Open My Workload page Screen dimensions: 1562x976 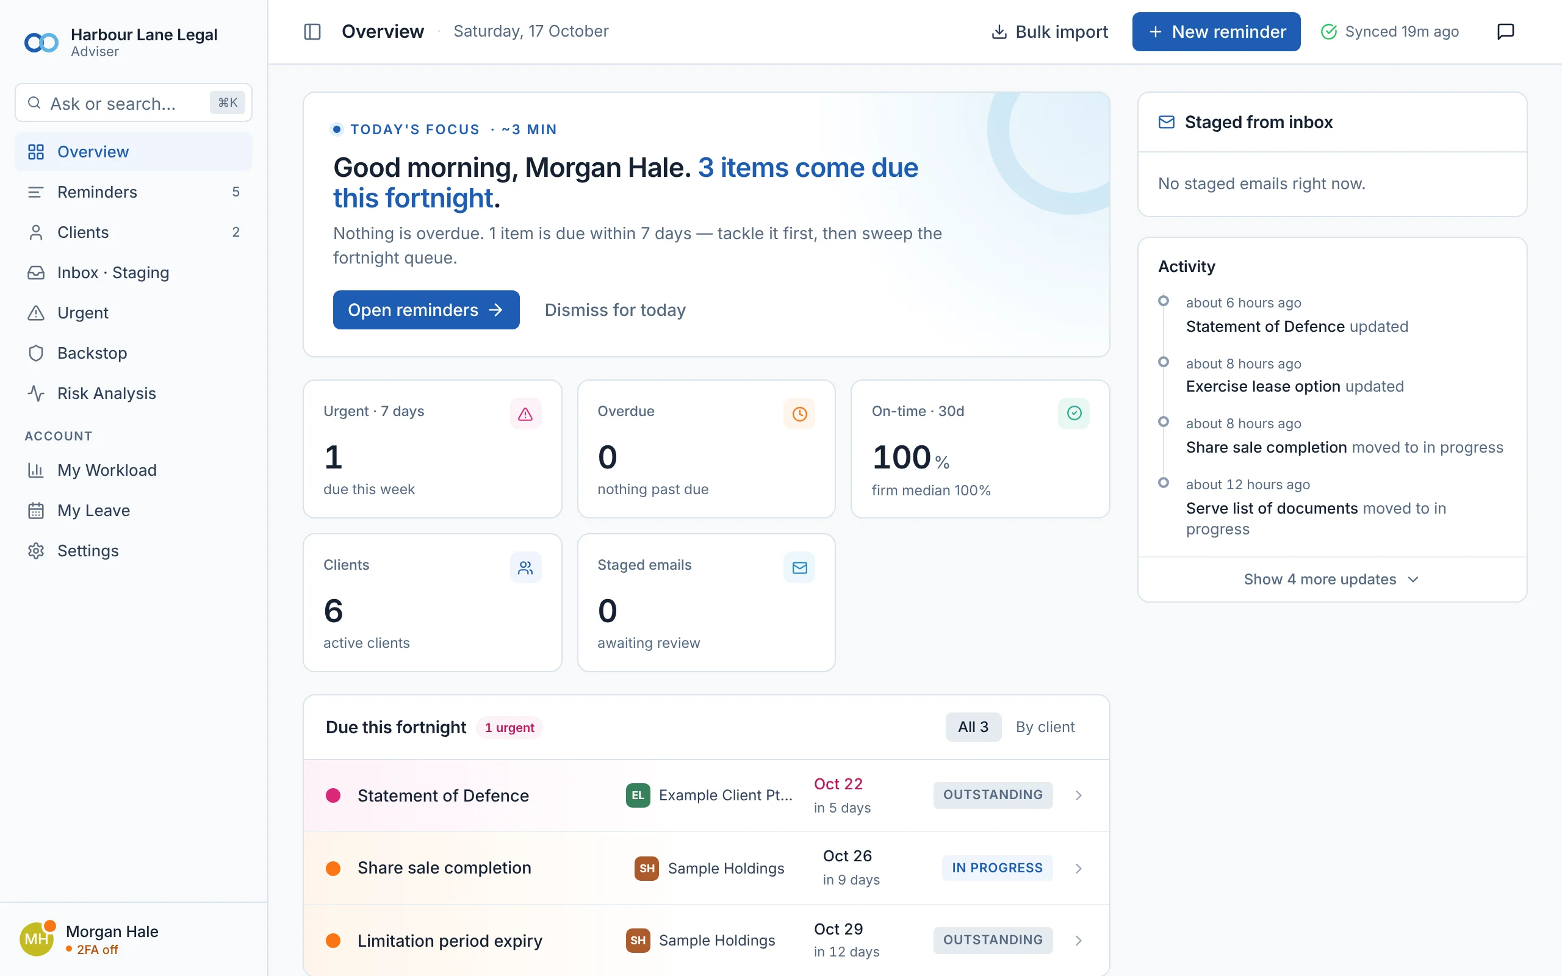pos(134,470)
